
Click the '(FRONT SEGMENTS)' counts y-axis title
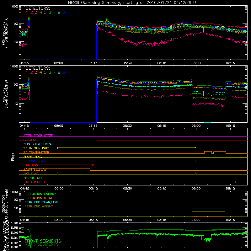[7, 33]
